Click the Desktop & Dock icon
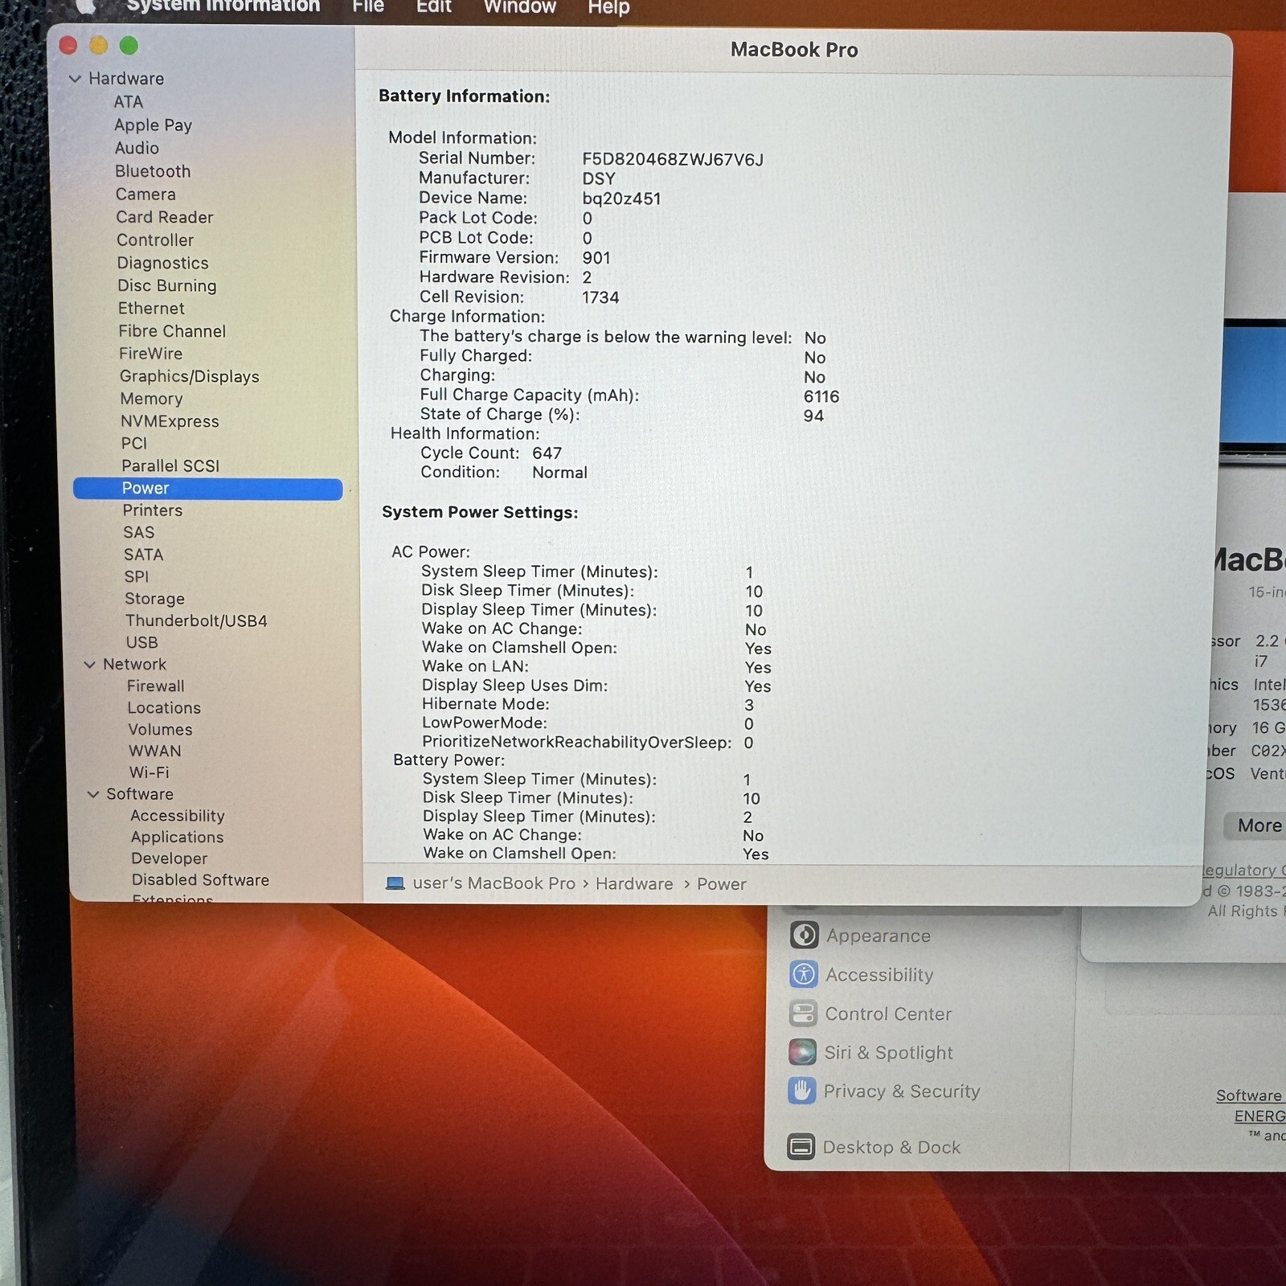 (801, 1147)
